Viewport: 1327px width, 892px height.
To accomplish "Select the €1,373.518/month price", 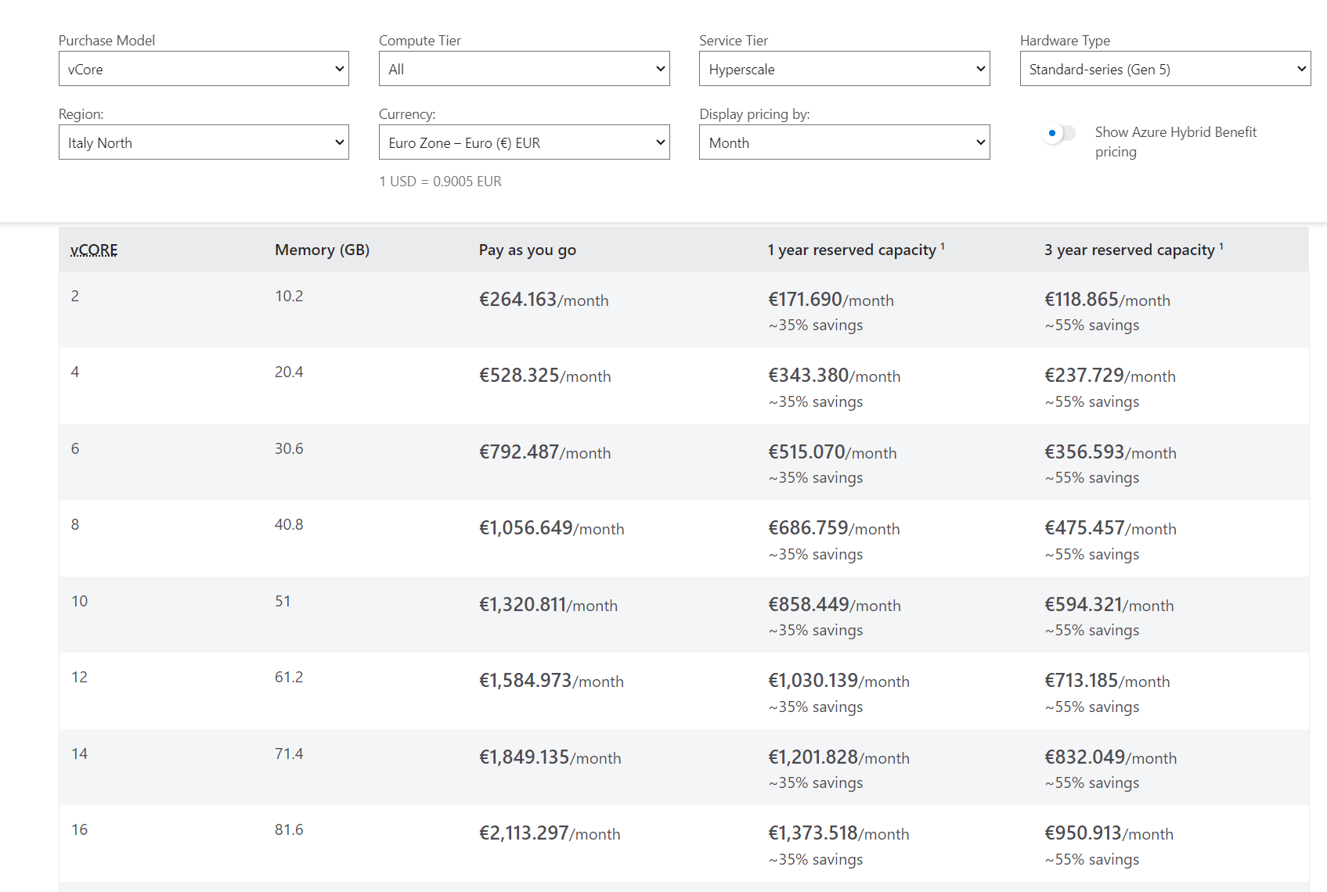I will [838, 833].
